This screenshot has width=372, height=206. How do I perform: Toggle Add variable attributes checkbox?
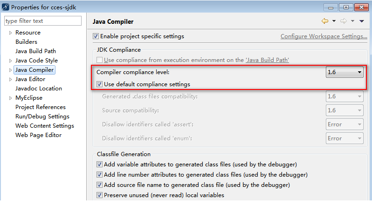99,165
